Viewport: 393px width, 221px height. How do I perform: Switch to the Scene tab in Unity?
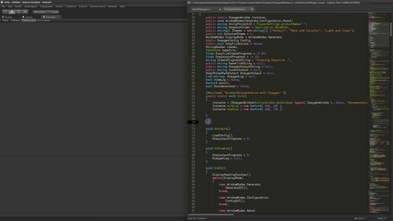coord(7,17)
